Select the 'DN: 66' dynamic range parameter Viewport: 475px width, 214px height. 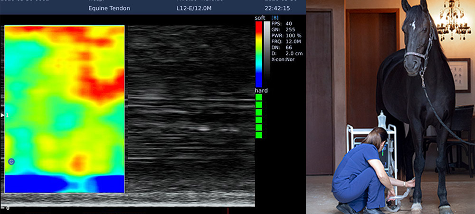pos(282,48)
